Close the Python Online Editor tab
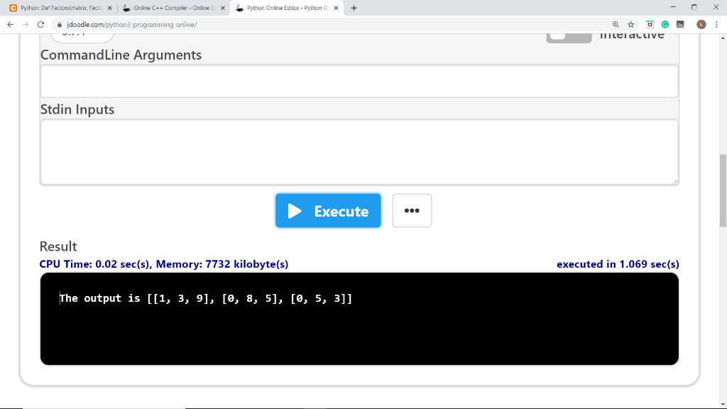This screenshot has height=409, width=727. click(x=336, y=8)
